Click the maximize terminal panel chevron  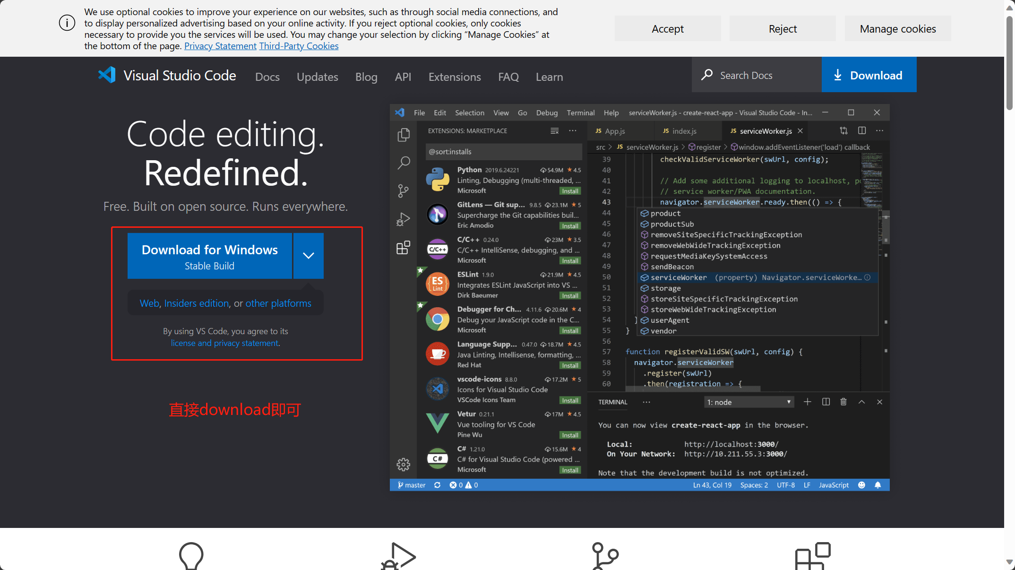click(862, 402)
